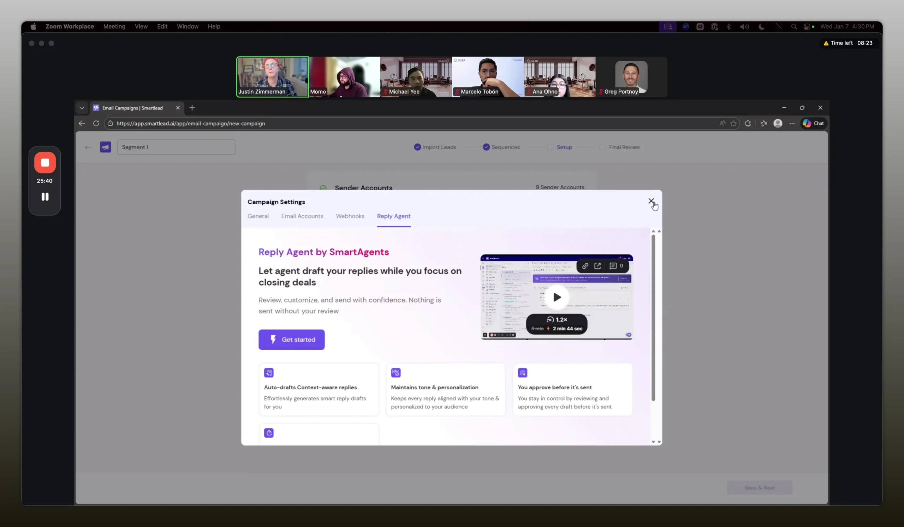Stop the recording with the red button
Image resolution: width=904 pixels, height=527 pixels.
click(x=45, y=163)
